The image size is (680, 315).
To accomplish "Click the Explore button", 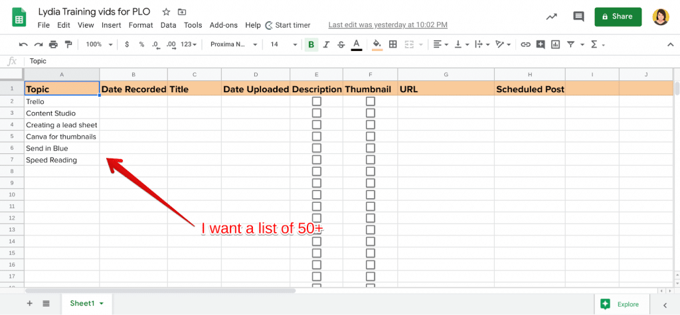I will tap(622, 304).
